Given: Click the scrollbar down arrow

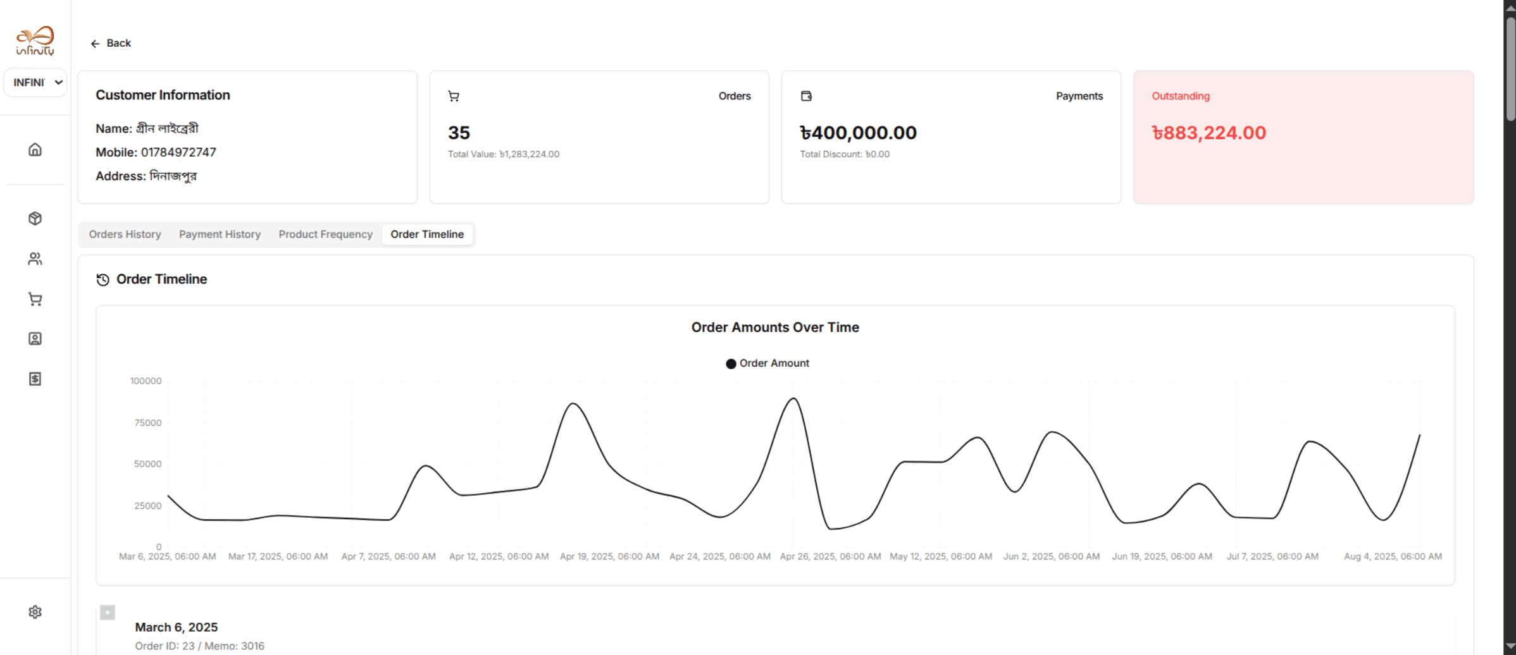Looking at the screenshot, I should click(x=1510, y=646).
